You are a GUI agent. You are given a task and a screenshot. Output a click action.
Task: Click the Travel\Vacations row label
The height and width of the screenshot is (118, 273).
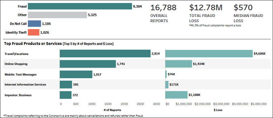point(16,54)
